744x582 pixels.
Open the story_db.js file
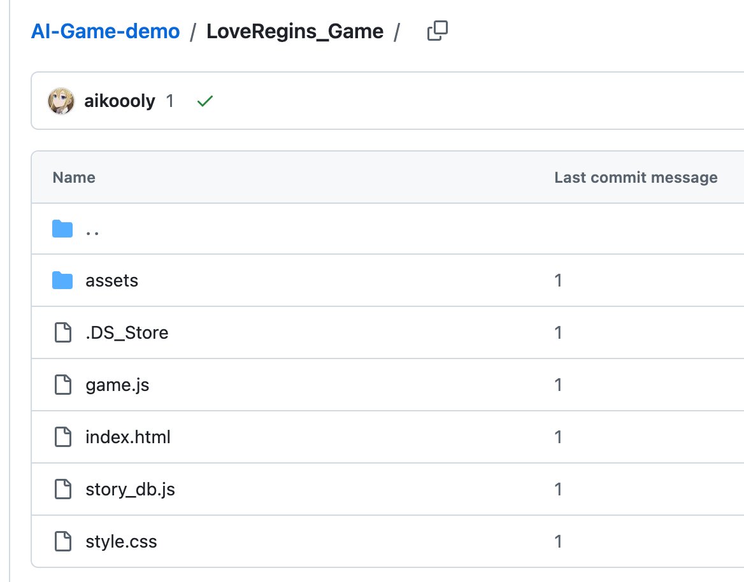coord(130,489)
